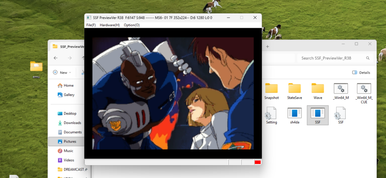Select the Setting config file
Image resolution: width=386 pixels, height=178 pixels.
[x=271, y=116]
